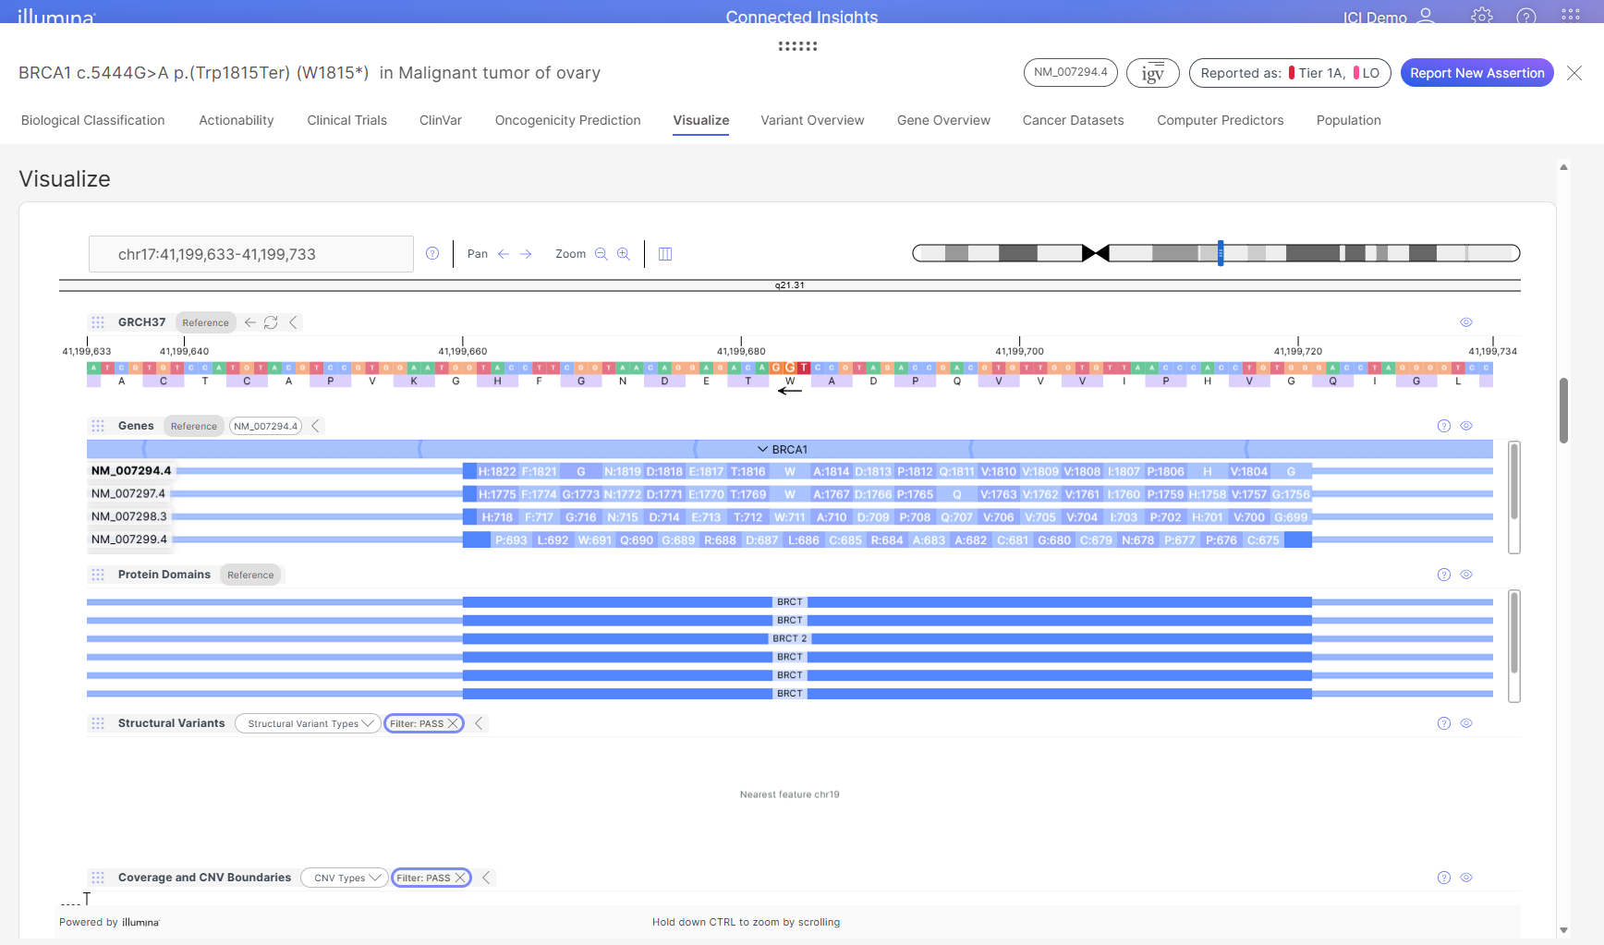Click the chromosome ideogram position marker
This screenshot has width=1604, height=945.
(1221, 253)
